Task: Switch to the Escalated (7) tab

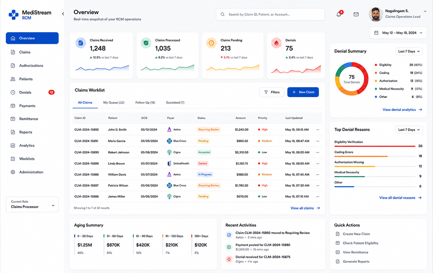Action: (175, 103)
